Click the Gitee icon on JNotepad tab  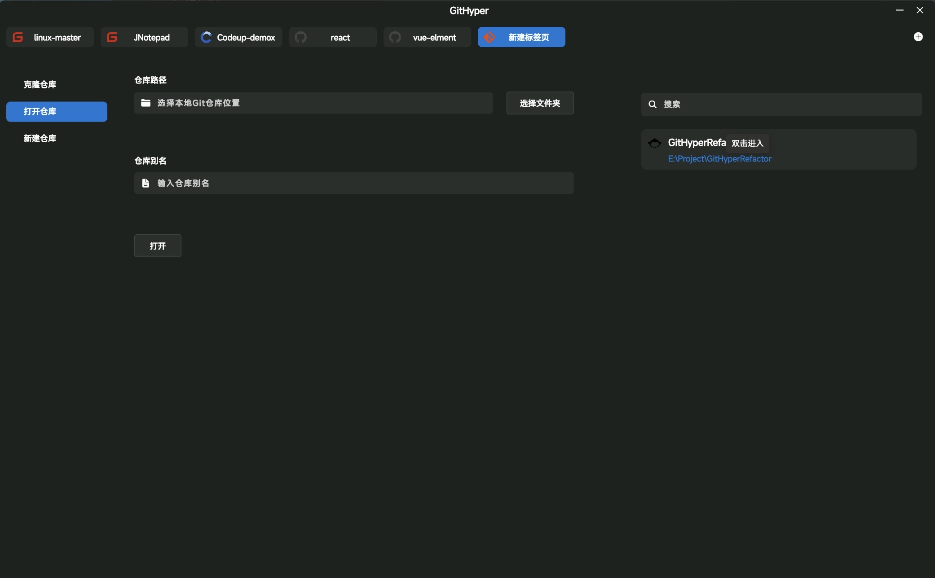pyautogui.click(x=112, y=37)
